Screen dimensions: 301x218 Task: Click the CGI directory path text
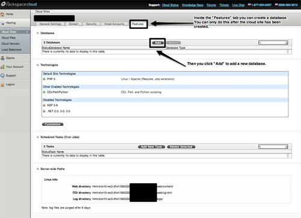(132, 193)
